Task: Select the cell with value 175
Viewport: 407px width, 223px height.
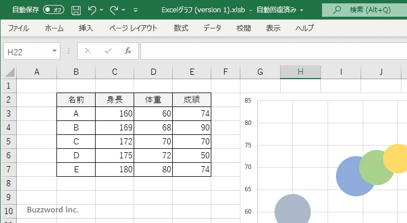Action: coord(115,156)
